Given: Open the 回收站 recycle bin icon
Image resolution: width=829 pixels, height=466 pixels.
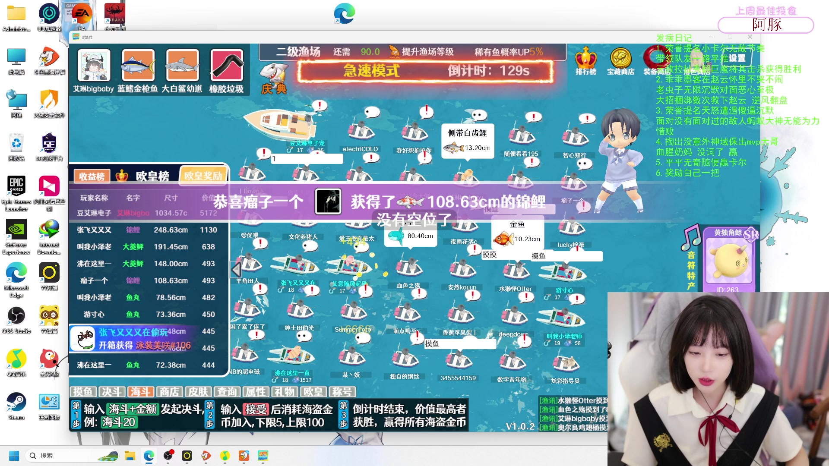Looking at the screenshot, I should [x=16, y=147].
